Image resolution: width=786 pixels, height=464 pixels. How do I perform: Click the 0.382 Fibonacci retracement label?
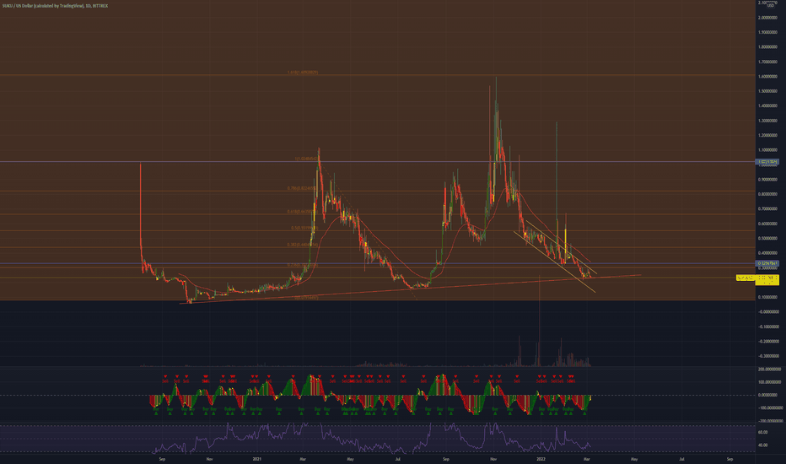coord(302,245)
